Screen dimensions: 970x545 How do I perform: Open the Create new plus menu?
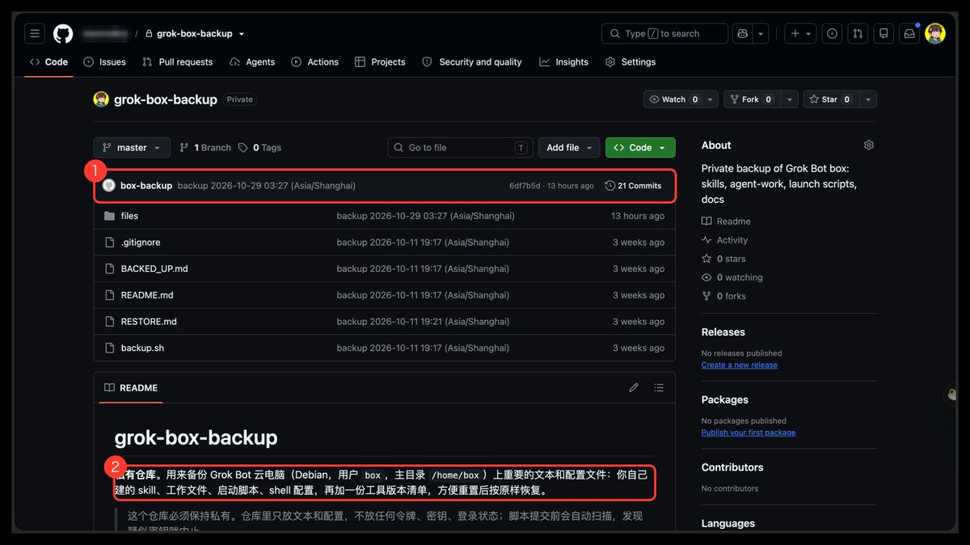point(800,34)
